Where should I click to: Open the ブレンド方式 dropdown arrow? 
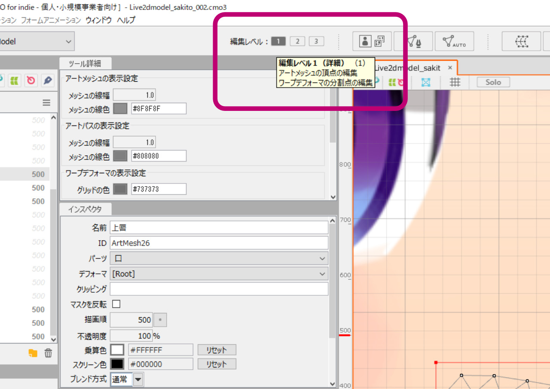point(138,380)
